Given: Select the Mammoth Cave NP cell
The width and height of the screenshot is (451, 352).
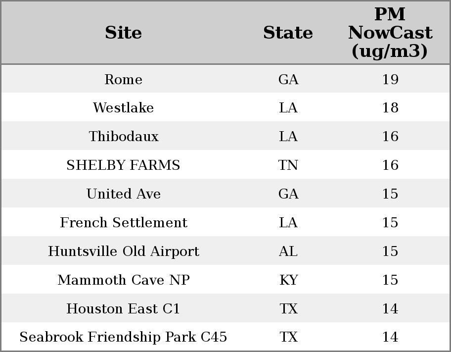Looking at the screenshot, I should pyautogui.click(x=124, y=280).
